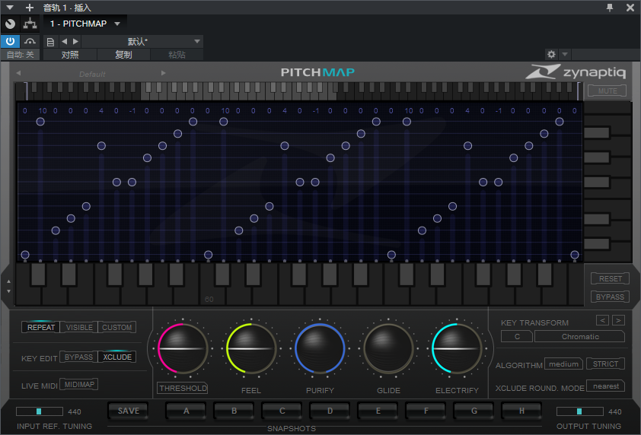The height and width of the screenshot is (435, 641).
Task: Toggle LIVE MIDI MIDIMAP
Action: 79,384
